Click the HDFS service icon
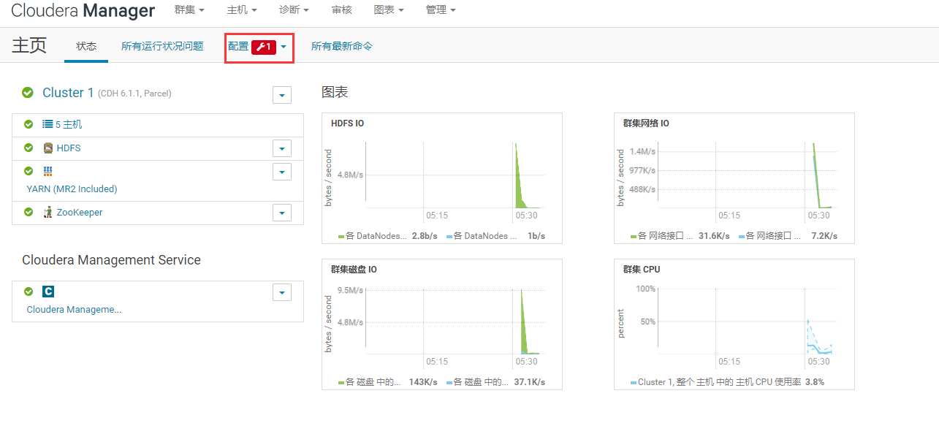Image resolution: width=939 pixels, height=434 pixels. tap(48, 148)
